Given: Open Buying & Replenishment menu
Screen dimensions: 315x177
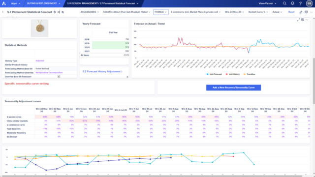Looking at the screenshot, I should pos(43,3).
